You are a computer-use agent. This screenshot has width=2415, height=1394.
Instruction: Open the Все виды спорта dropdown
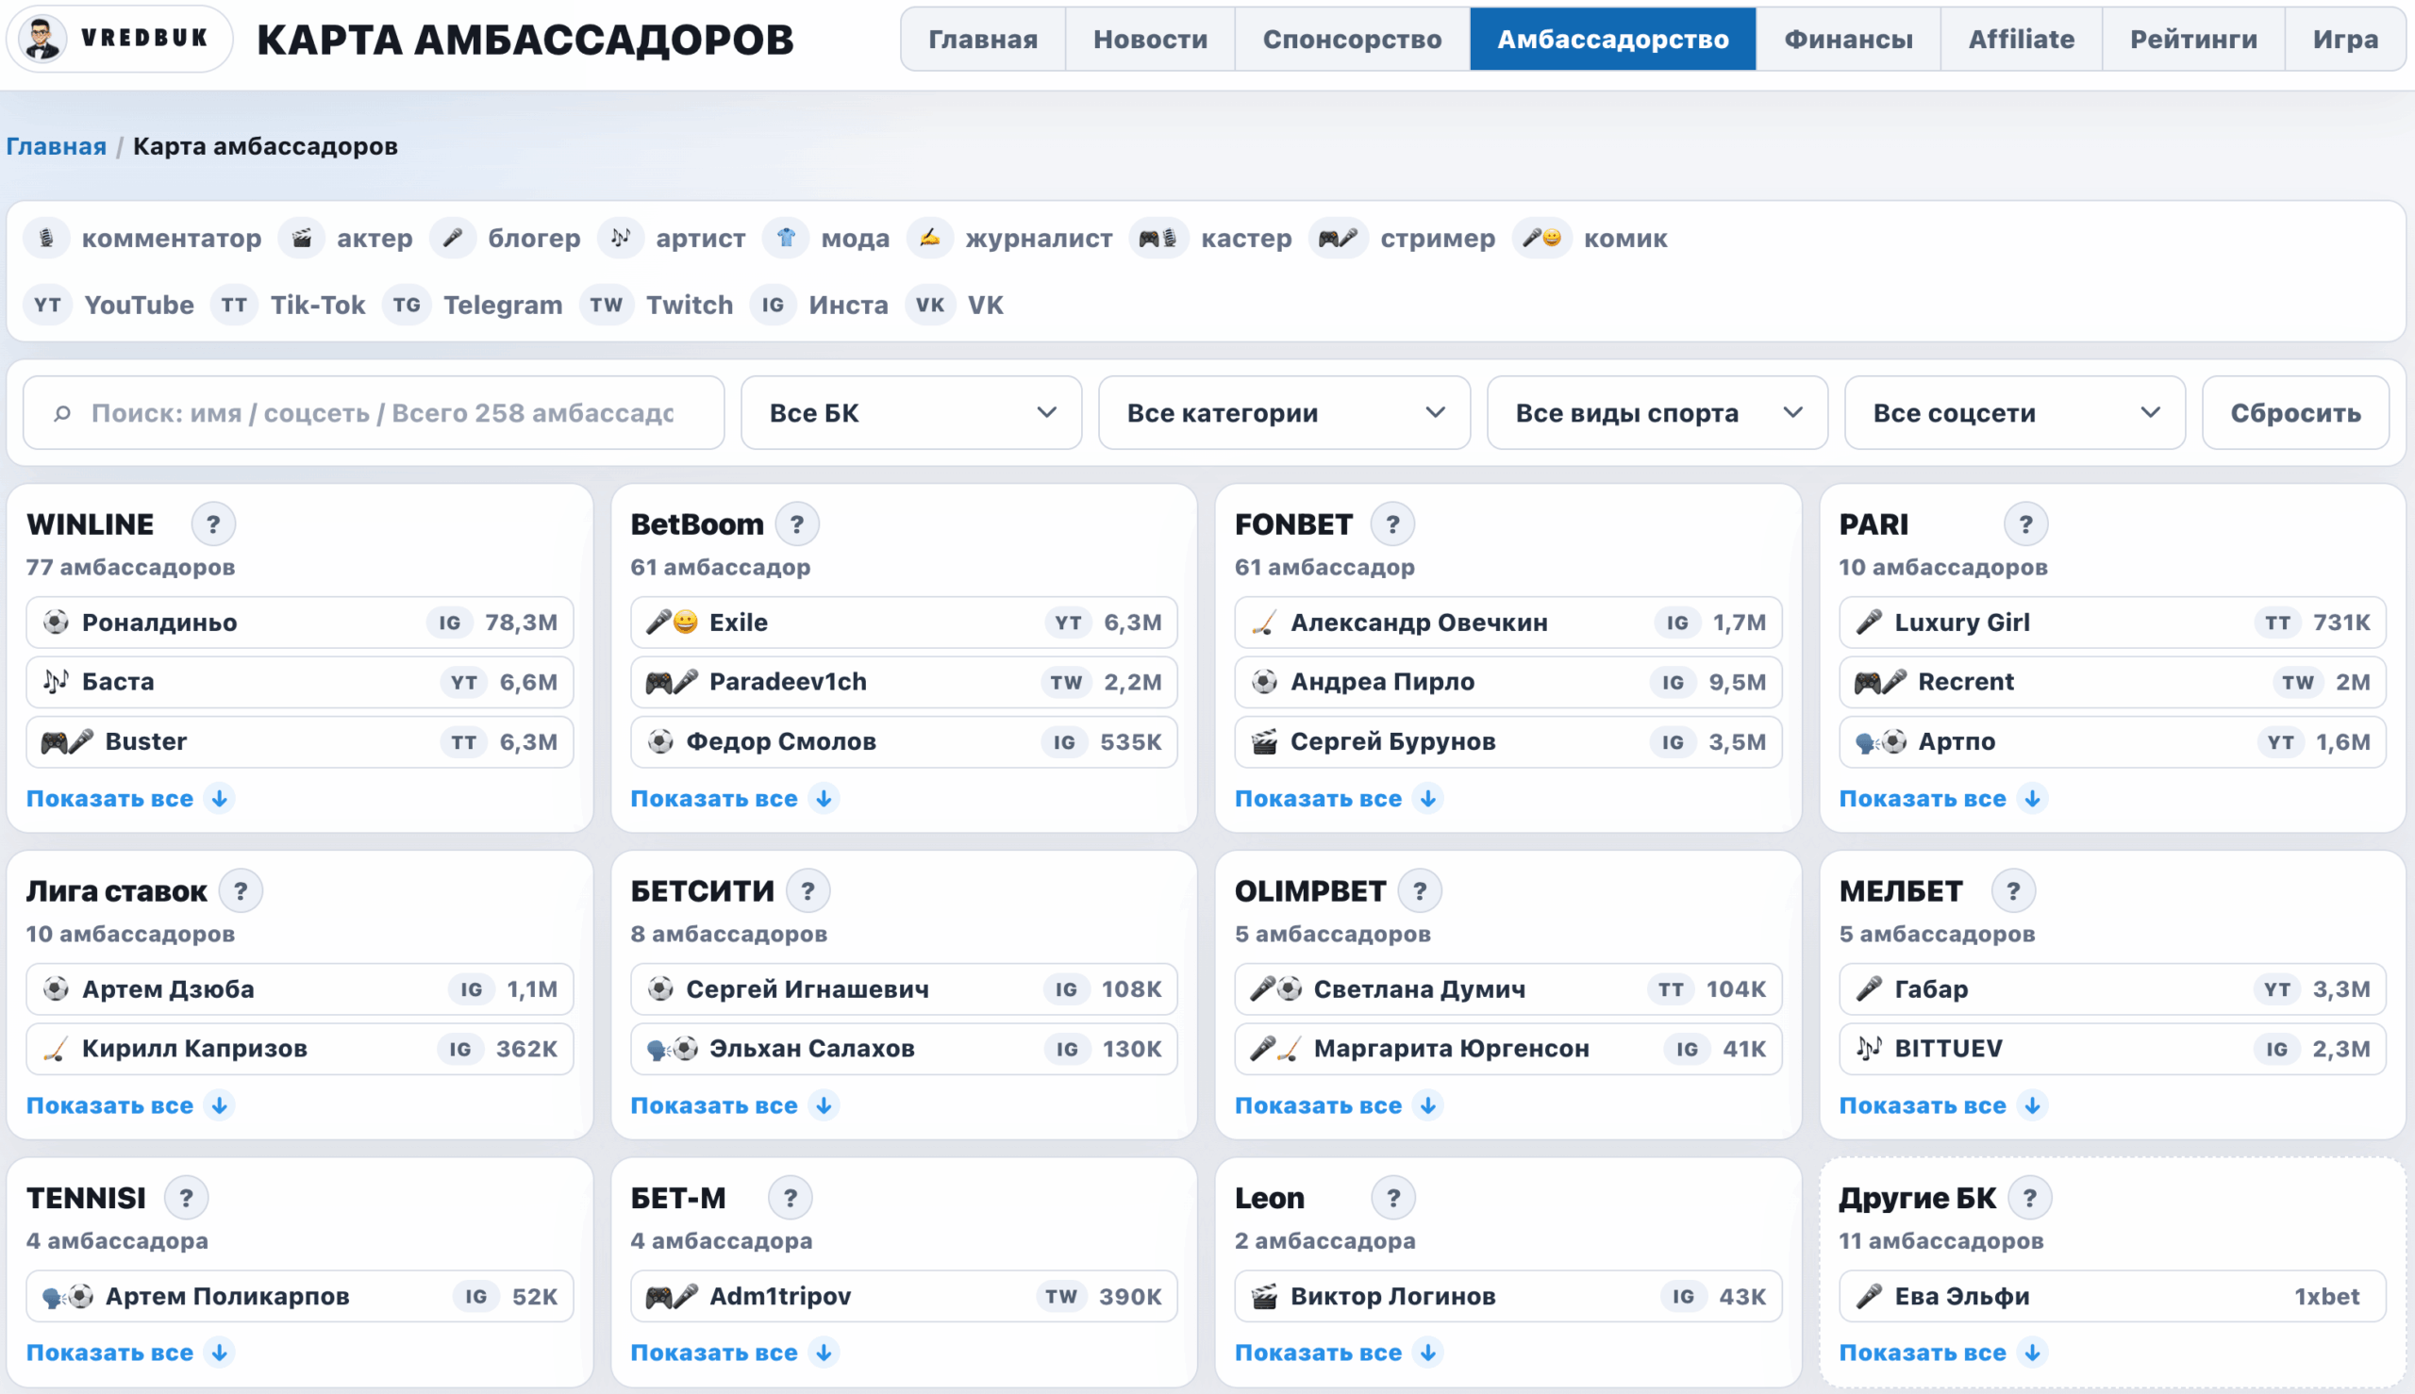point(1657,413)
